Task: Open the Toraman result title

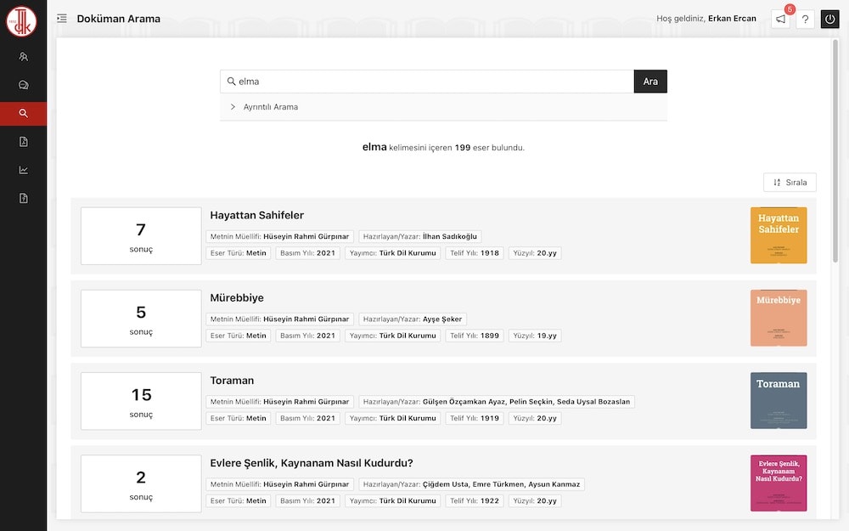Action: coord(232,381)
